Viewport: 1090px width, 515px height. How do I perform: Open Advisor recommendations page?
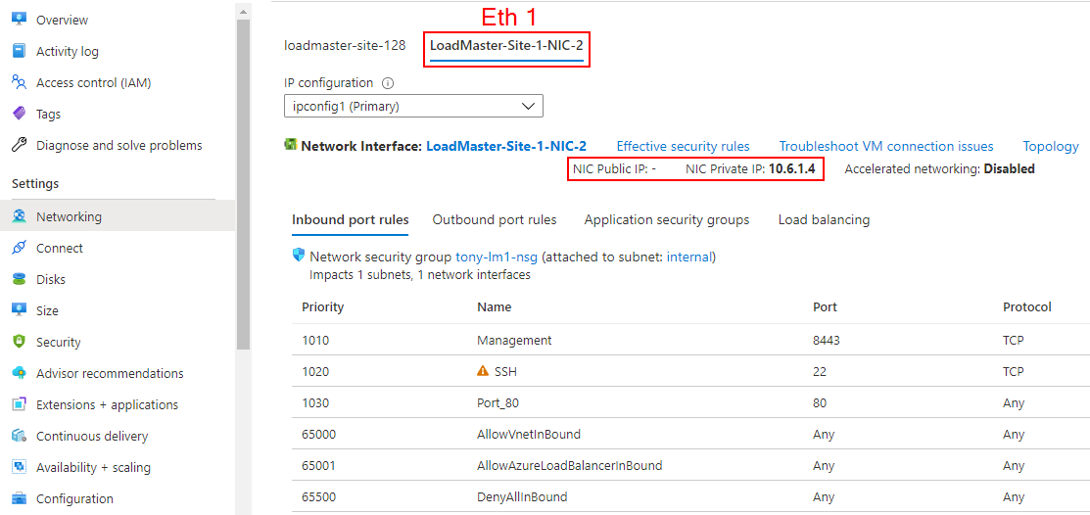pos(110,373)
